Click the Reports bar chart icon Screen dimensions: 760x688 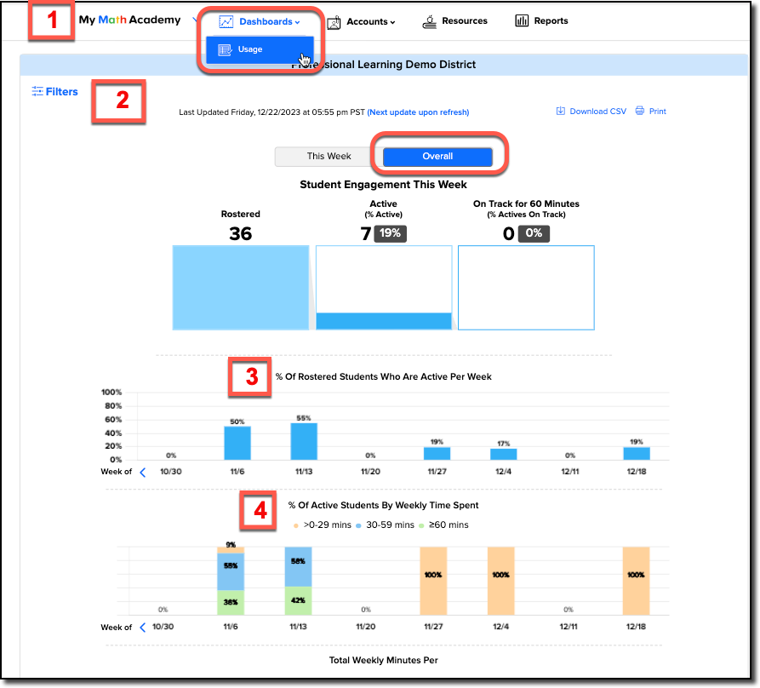pyautogui.click(x=522, y=20)
